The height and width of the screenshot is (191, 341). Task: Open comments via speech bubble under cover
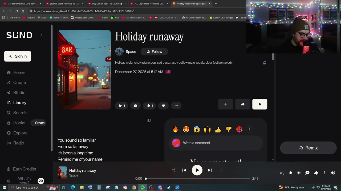click(135, 106)
